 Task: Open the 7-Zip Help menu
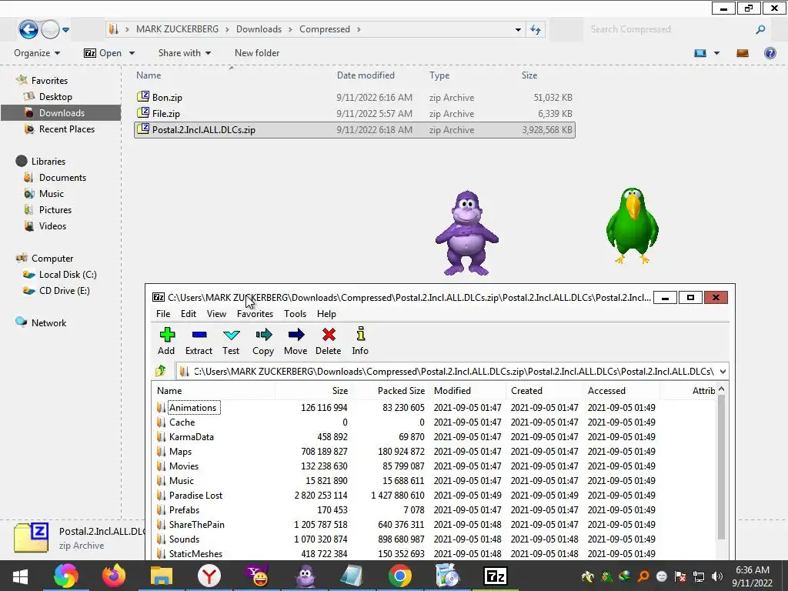click(x=326, y=314)
